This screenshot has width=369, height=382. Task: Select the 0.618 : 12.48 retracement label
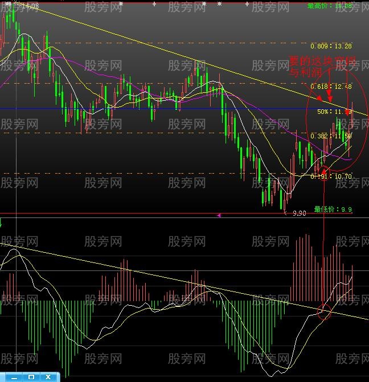coord(331,87)
